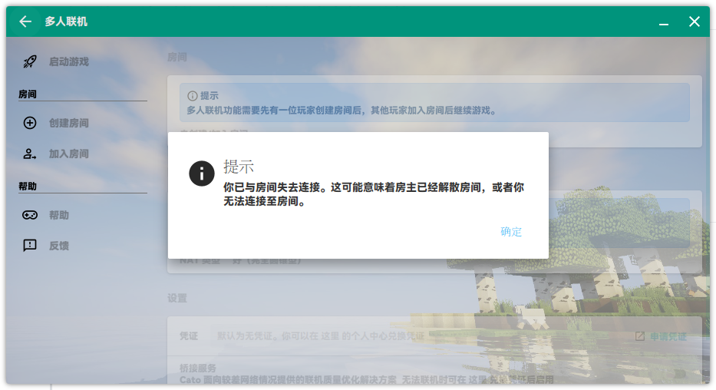Click the dialog message about 失去连接

[374, 194]
